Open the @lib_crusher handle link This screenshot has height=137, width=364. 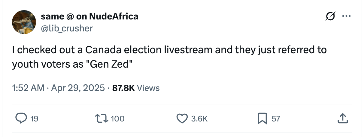click(67, 28)
